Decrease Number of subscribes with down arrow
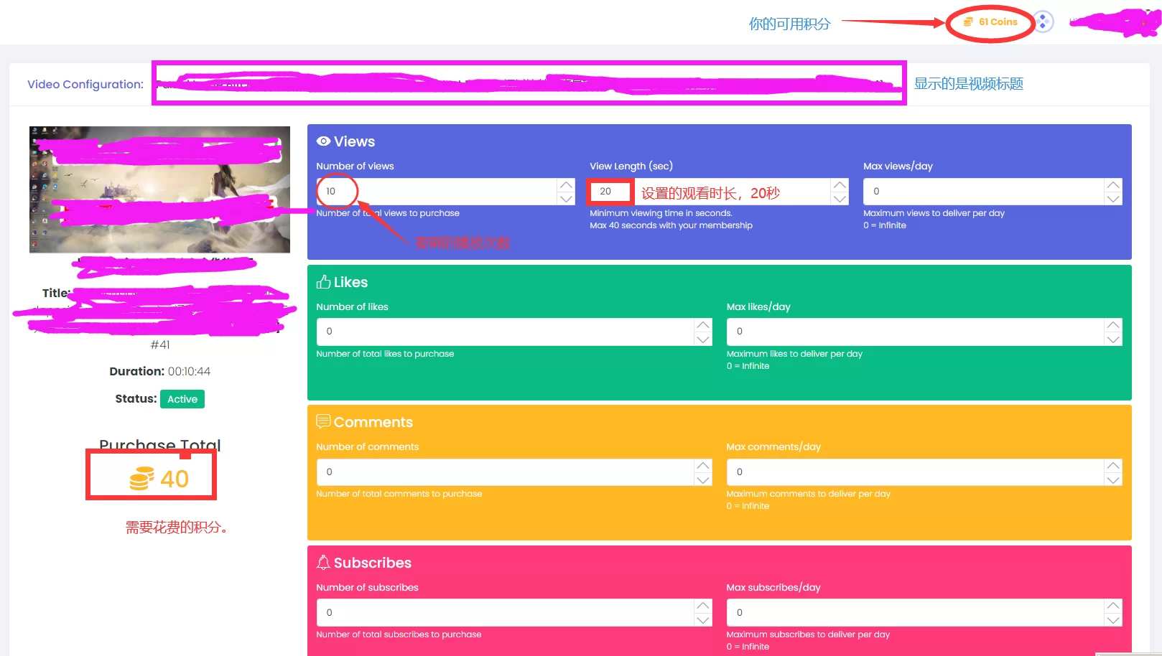 [703, 620]
